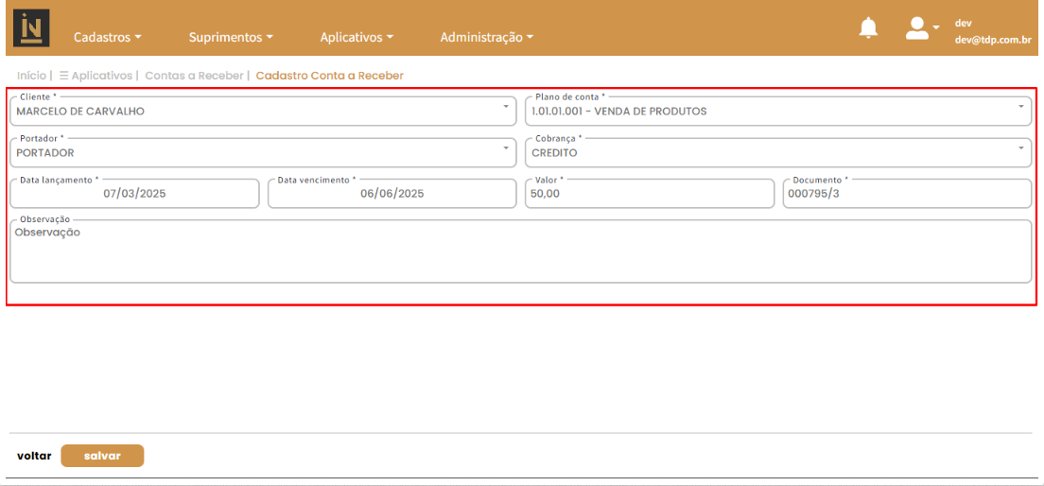
Task: Click the Data lançamento date field
Action: click(134, 194)
